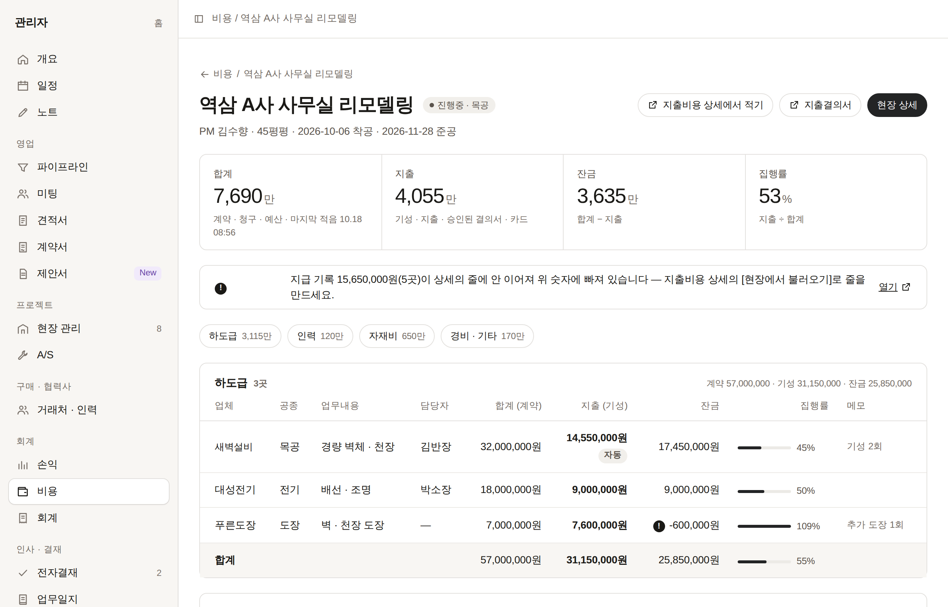Viewport: 948px width, 607px height.
Task: Click the back arrow before 비용
Action: coord(204,74)
